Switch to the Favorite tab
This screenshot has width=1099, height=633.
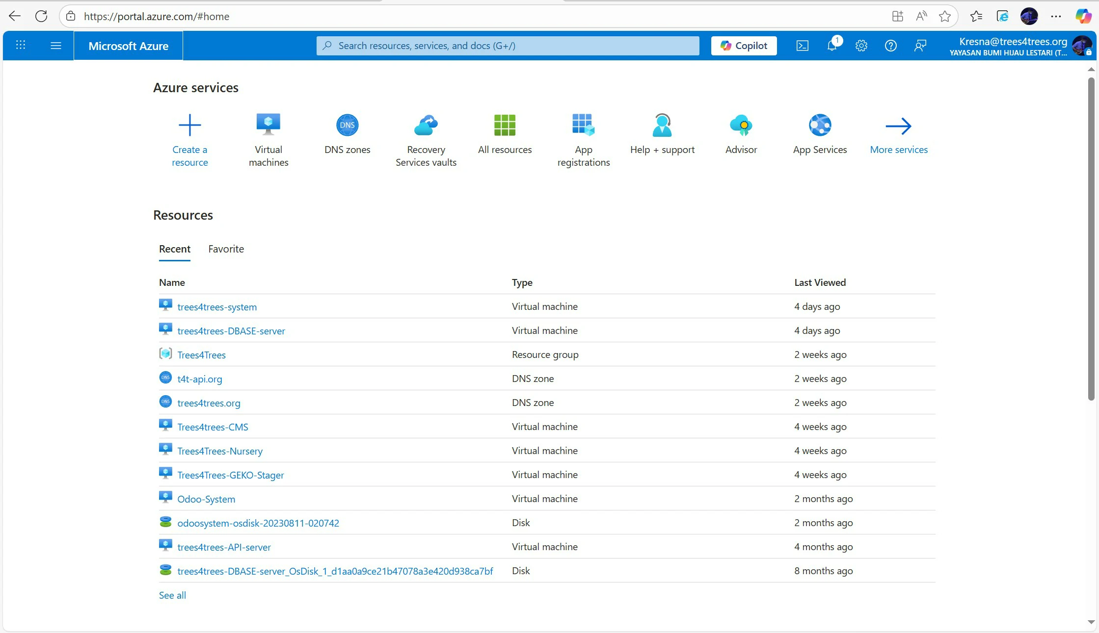pyautogui.click(x=226, y=249)
